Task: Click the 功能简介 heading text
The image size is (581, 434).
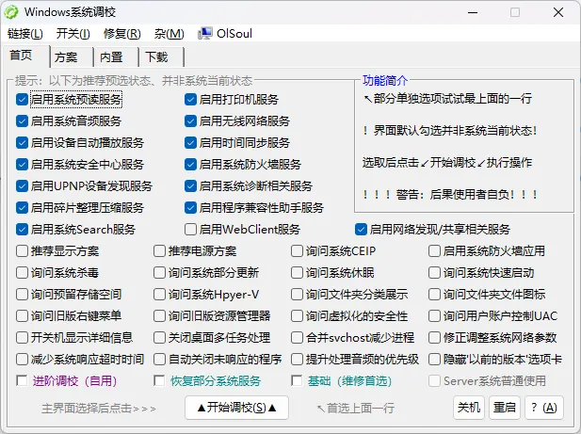Action: (x=385, y=80)
